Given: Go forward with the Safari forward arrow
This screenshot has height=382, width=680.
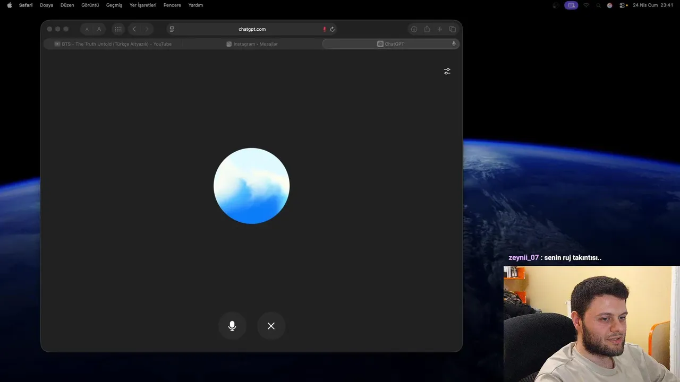Looking at the screenshot, I should (x=147, y=29).
